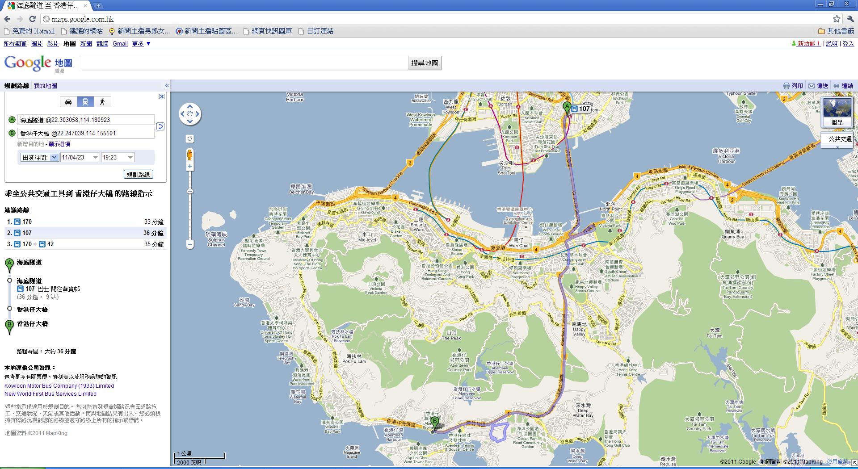Click marker B at Aberdeen on map

(x=435, y=423)
